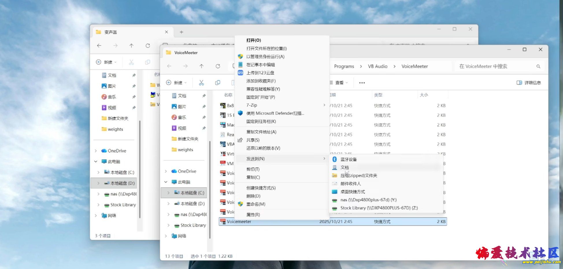Click the refresh icon in VoiceMeeter window
Viewport: 563px width, 269px height.
click(x=218, y=66)
